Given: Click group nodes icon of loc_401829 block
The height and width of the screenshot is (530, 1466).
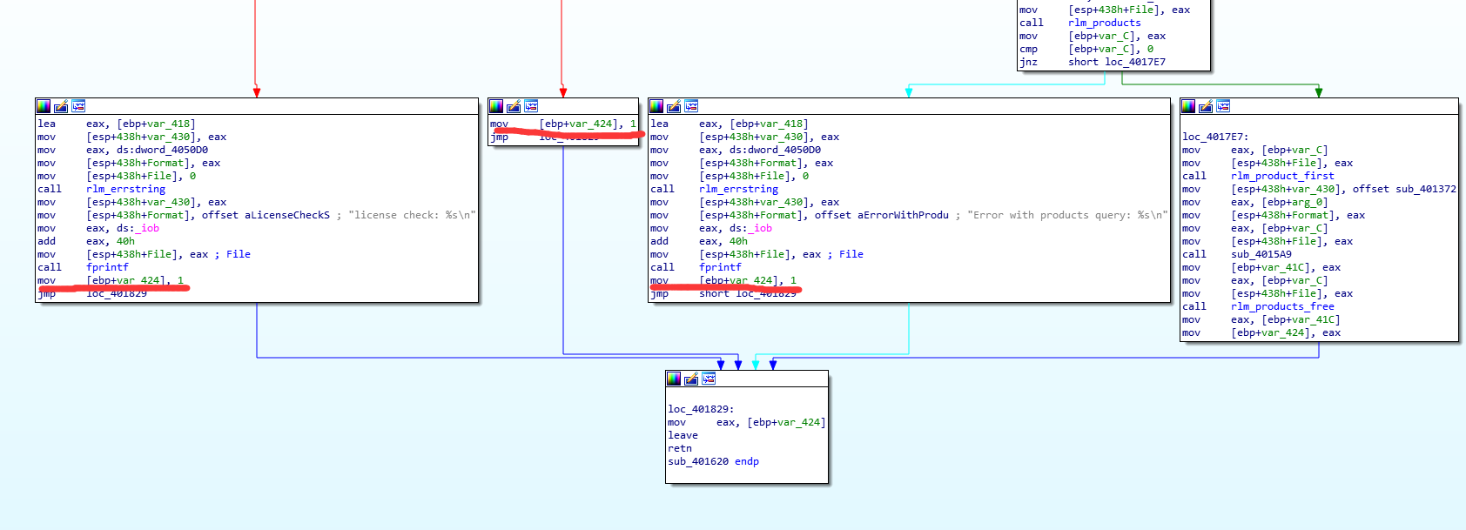Looking at the screenshot, I should point(709,379).
